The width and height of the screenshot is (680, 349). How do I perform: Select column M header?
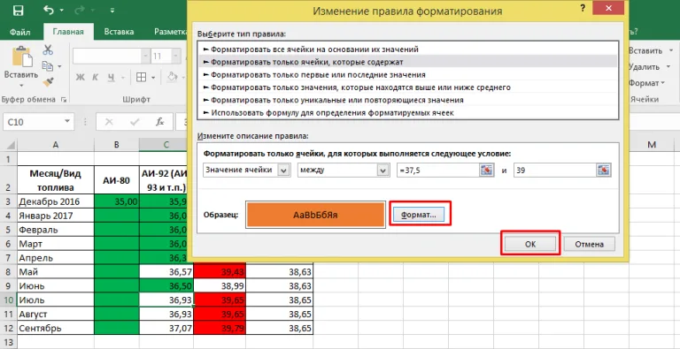652,145
